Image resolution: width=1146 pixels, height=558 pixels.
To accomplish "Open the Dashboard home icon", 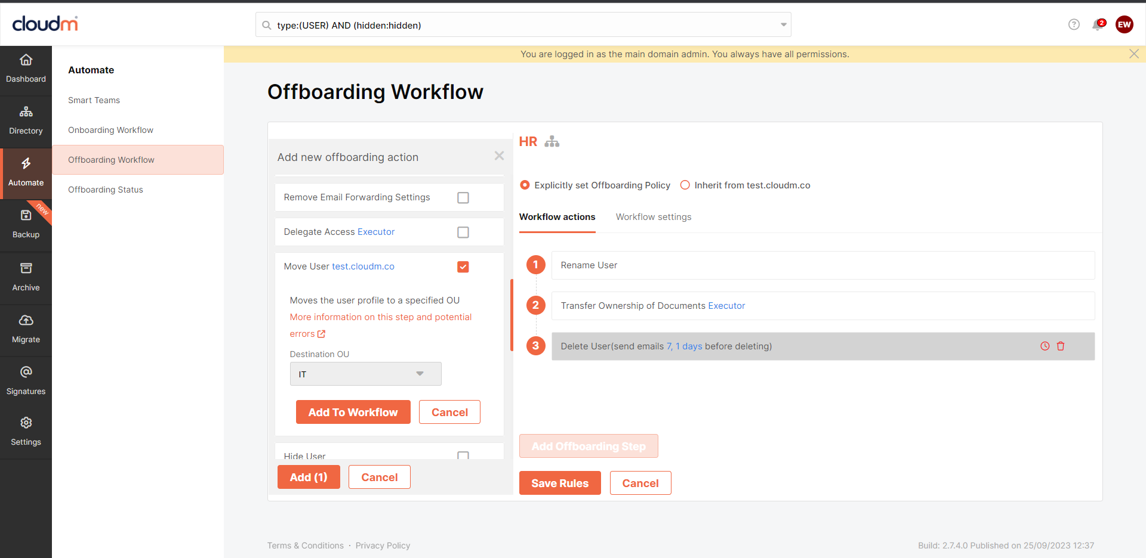I will click(x=26, y=60).
